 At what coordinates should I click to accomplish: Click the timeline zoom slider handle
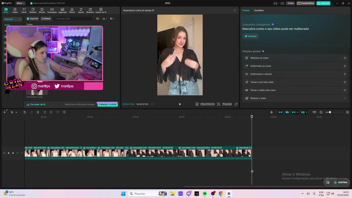330,112
